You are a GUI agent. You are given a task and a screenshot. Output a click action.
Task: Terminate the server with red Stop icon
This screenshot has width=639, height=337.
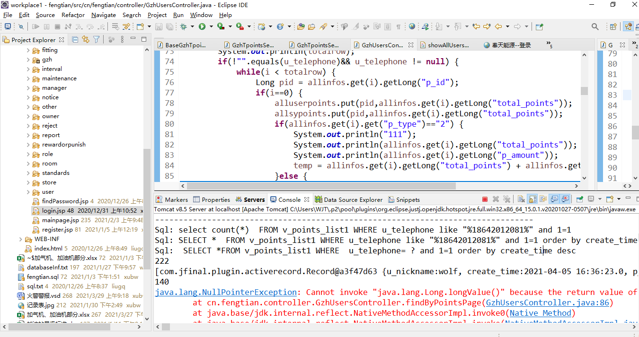pyautogui.click(x=485, y=199)
